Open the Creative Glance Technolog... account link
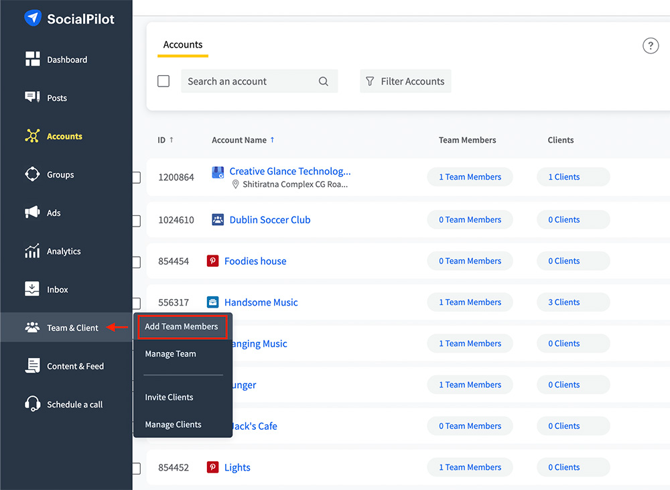Viewport: 670px width, 490px height. tap(289, 171)
